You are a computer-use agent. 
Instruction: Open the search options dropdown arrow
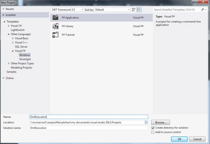coord(206,10)
